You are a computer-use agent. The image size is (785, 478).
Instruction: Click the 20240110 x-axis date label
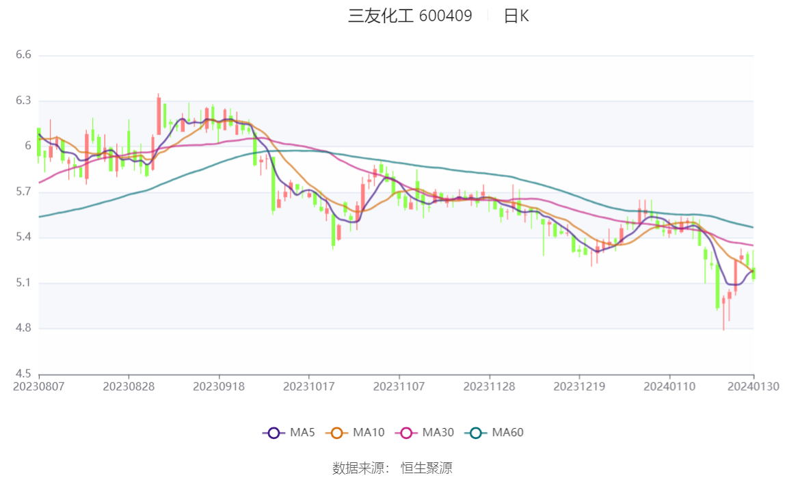(x=669, y=386)
